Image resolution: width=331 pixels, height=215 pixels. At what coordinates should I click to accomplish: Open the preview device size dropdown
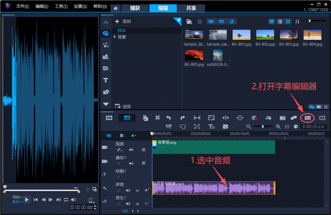point(91,200)
